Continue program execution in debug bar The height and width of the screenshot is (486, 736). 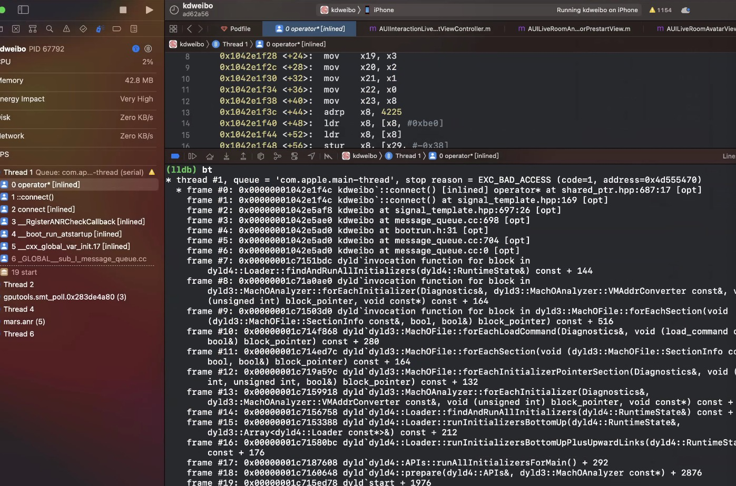click(x=192, y=156)
